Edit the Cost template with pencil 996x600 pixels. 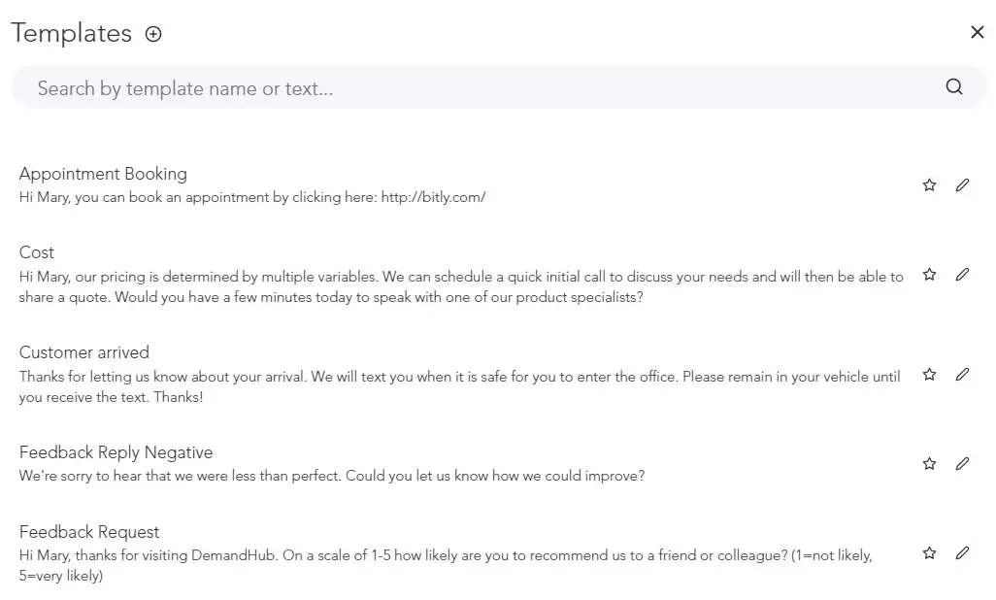tap(962, 275)
